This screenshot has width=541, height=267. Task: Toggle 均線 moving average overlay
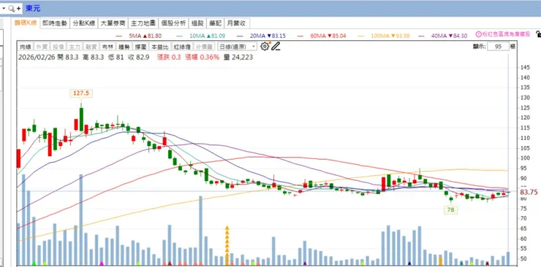tap(26, 47)
